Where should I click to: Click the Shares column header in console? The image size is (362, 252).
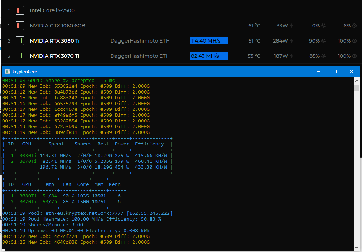click(x=83, y=144)
